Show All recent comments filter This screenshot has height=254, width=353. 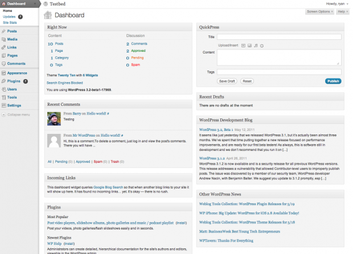pos(50,162)
